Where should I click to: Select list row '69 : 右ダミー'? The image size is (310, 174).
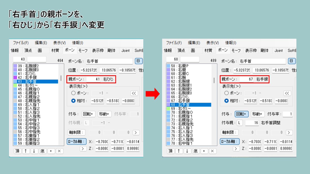click(189, 109)
